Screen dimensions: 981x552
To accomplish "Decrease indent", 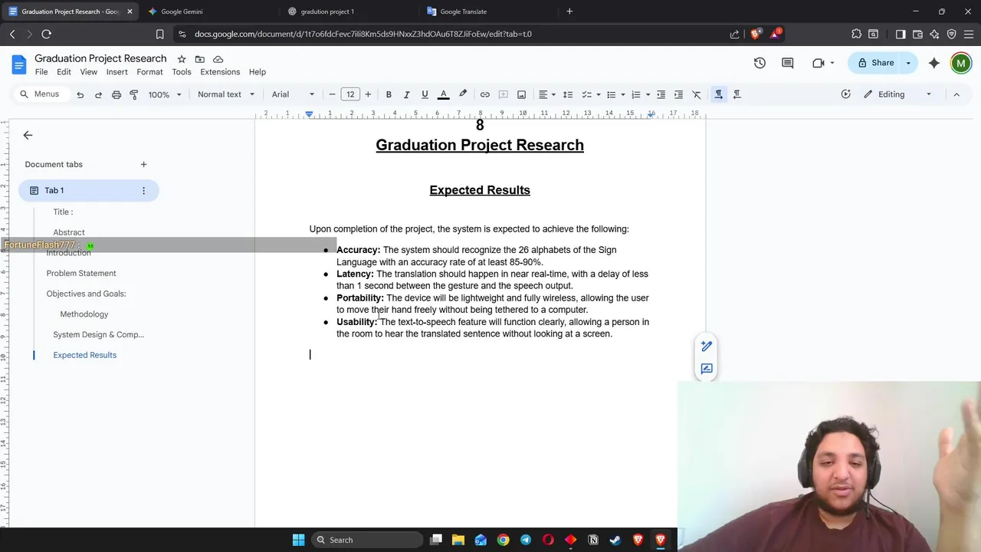I will (x=661, y=94).
